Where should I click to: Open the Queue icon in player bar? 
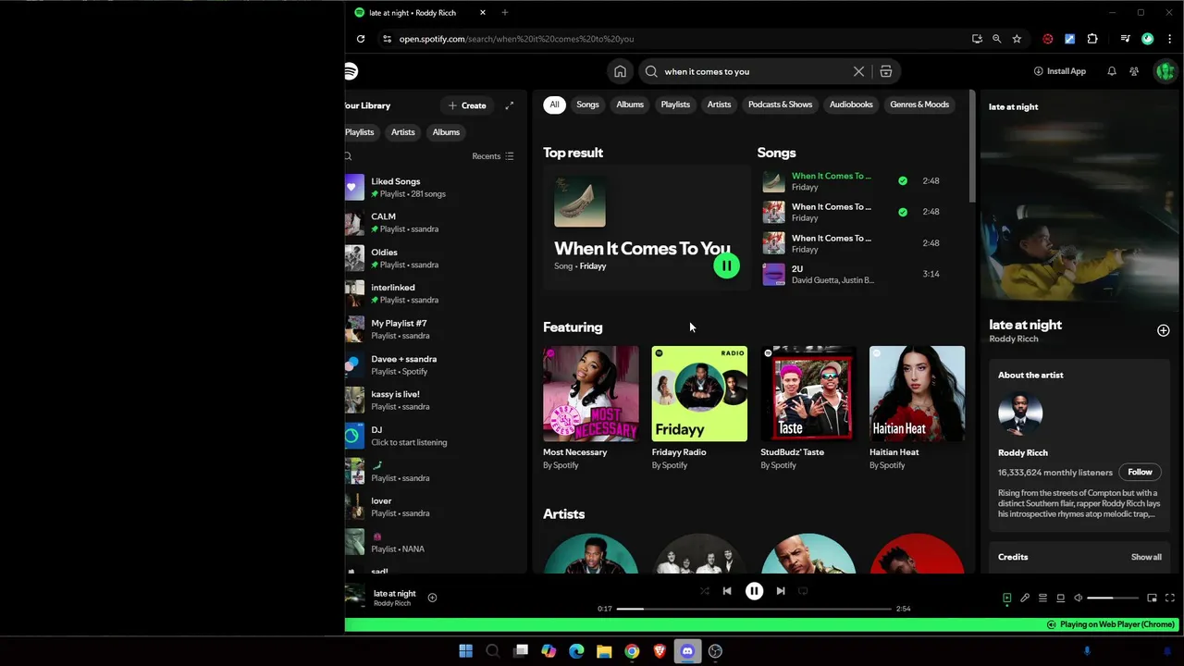[x=1042, y=598]
